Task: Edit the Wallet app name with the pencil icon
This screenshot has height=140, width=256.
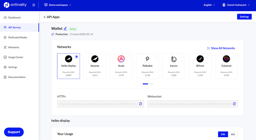Action: pos(65,29)
